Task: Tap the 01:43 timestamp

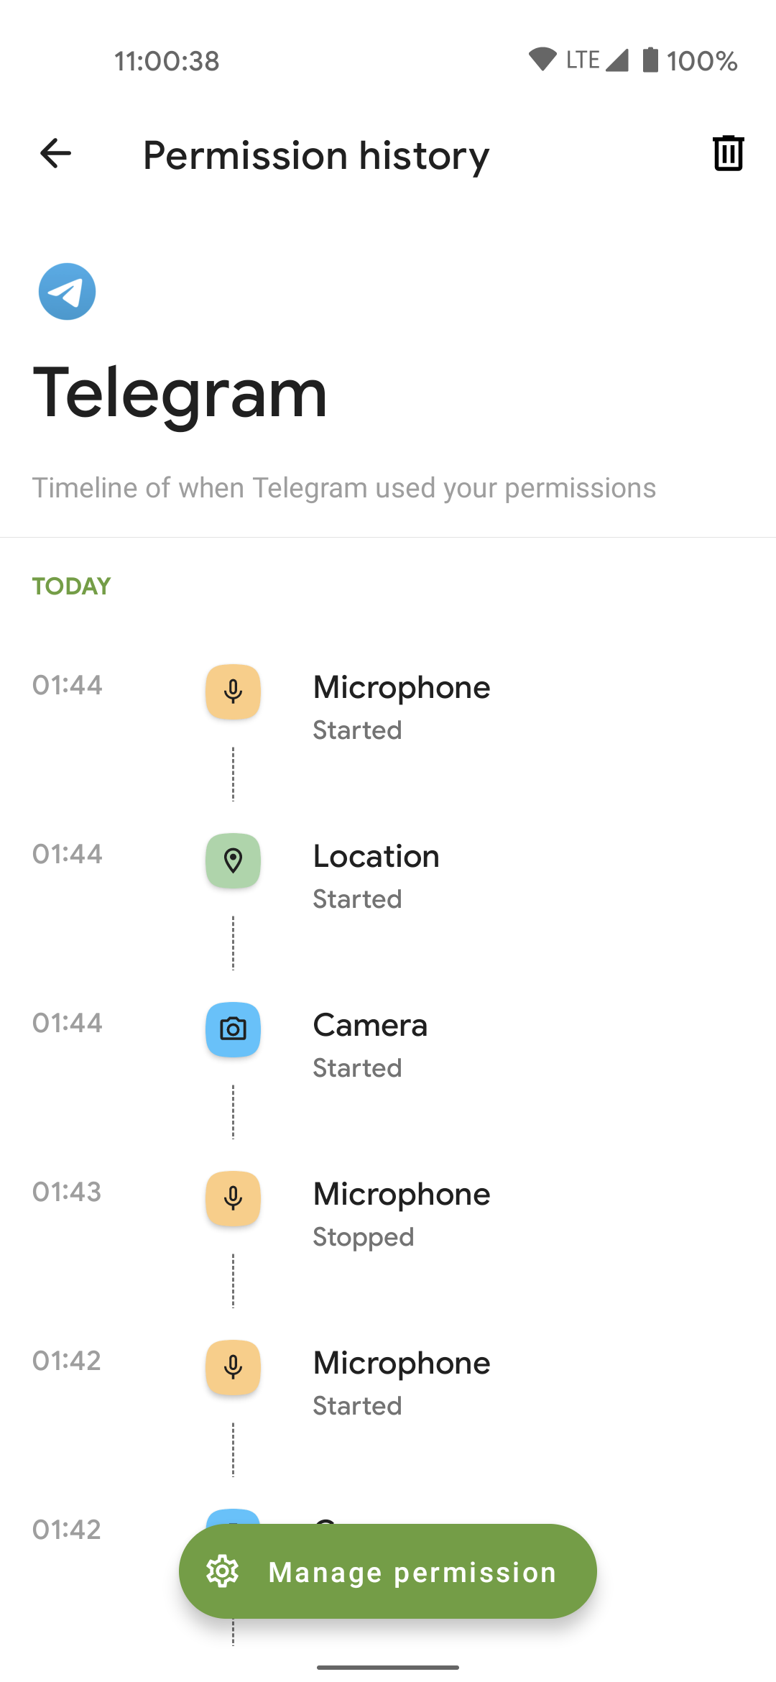Action: pyautogui.click(x=67, y=1192)
